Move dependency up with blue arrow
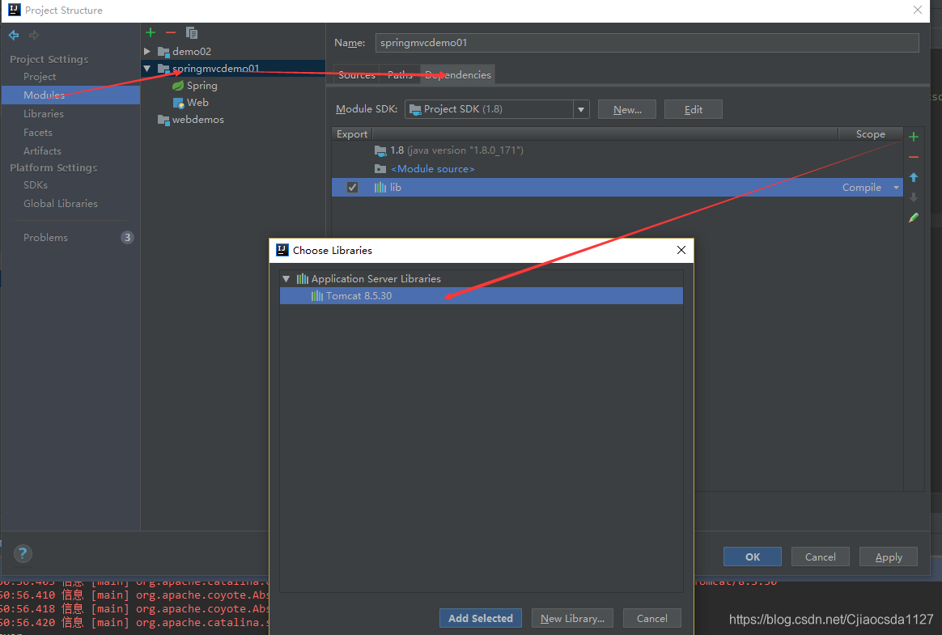Screen dimensions: 942x635 [914, 177]
